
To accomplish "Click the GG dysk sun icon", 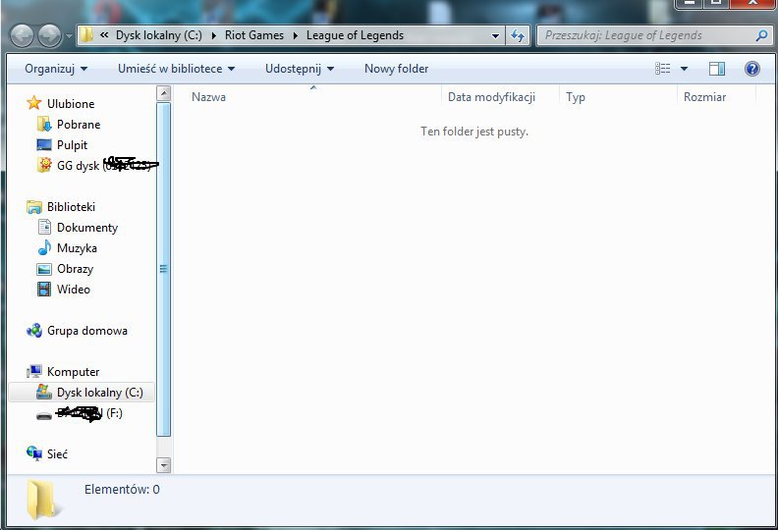I will (44, 165).
